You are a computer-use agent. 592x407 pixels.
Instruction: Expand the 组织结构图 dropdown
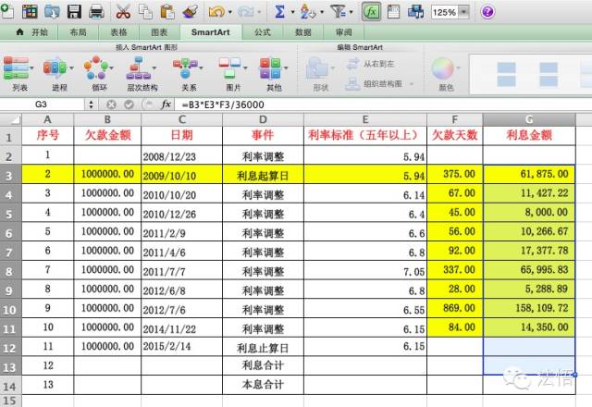pyautogui.click(x=412, y=84)
